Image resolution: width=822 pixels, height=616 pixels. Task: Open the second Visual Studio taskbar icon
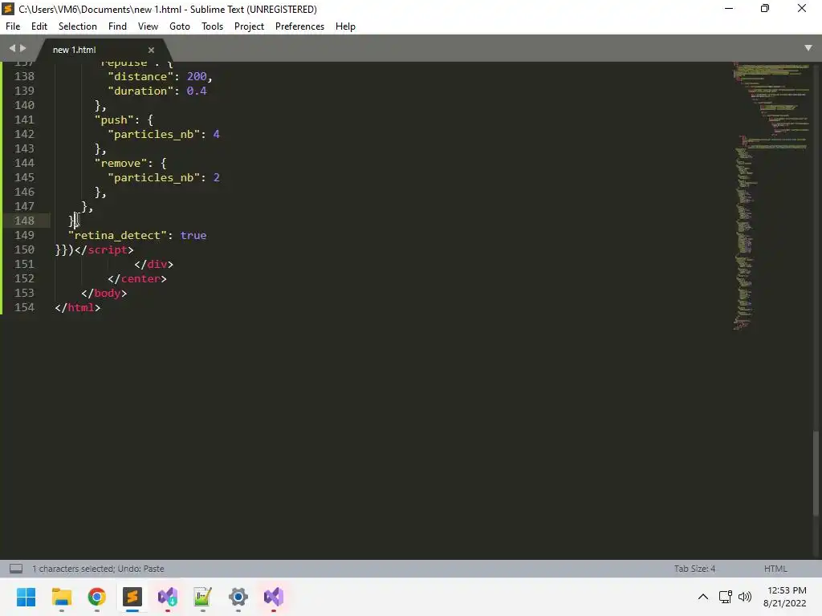click(274, 597)
